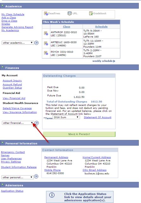Click Home/Current Address link
The image size is (141, 203).
click(97, 157)
